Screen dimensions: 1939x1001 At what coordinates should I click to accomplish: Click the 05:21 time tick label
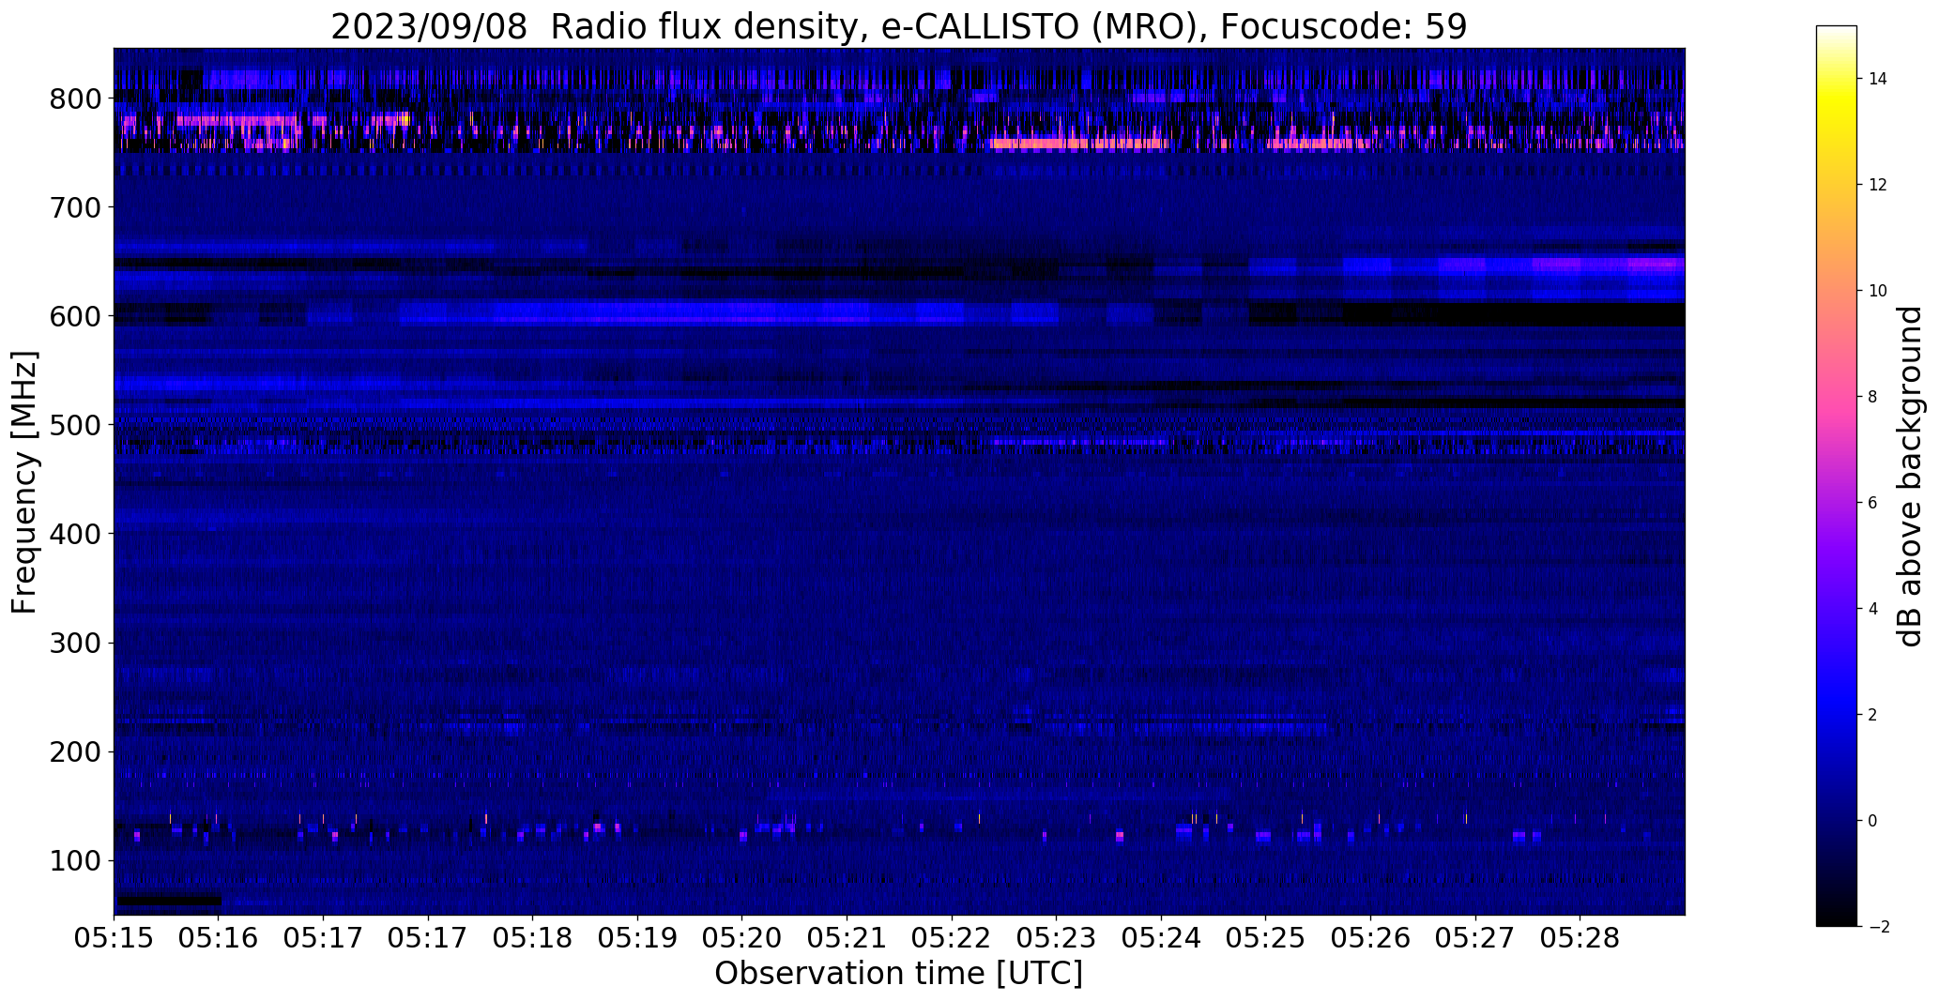[847, 939]
